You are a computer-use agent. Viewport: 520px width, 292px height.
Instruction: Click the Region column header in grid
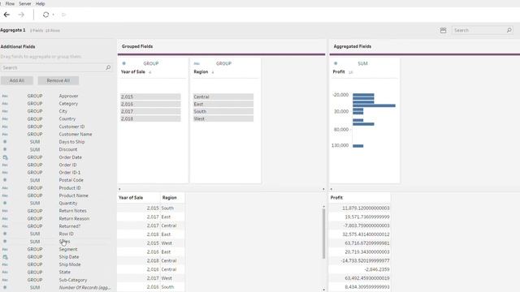(x=172, y=198)
